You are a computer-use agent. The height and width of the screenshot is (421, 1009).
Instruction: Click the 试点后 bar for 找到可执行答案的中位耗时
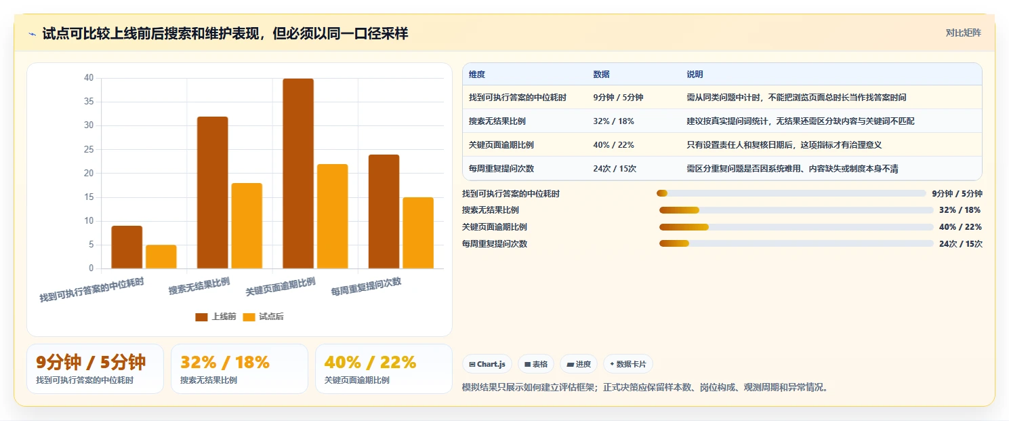161,257
